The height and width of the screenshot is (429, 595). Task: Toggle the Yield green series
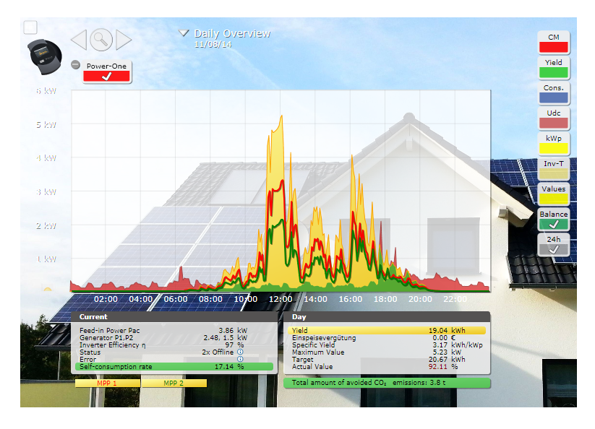pos(554,68)
